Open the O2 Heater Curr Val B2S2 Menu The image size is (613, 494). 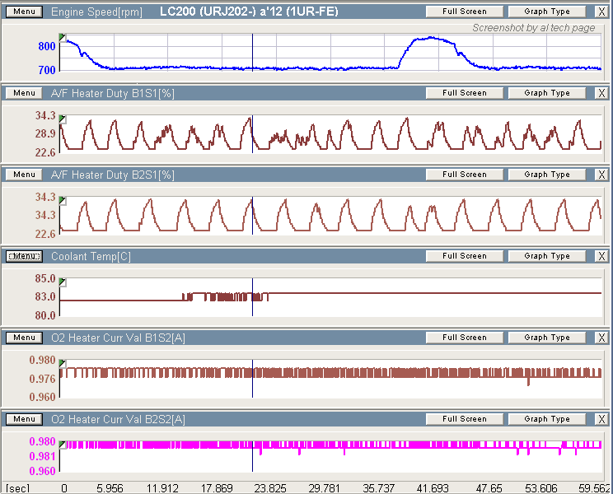coord(24,419)
